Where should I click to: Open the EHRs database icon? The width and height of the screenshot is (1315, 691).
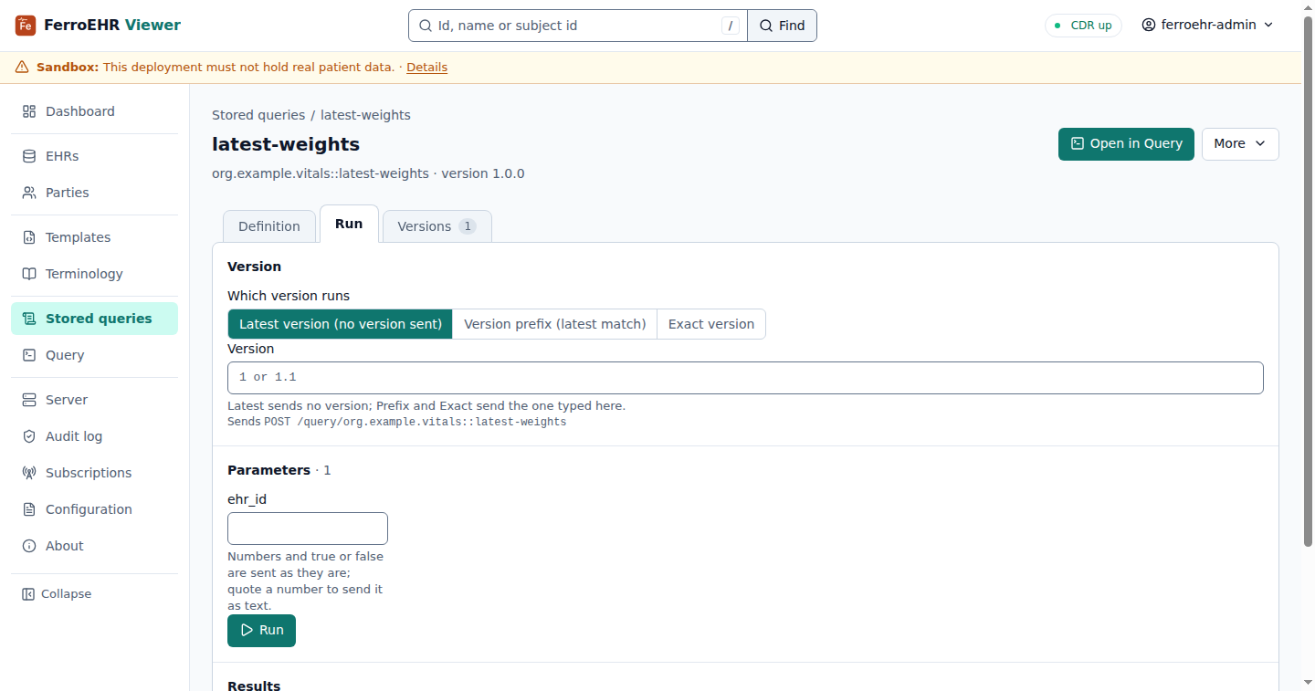(x=29, y=156)
